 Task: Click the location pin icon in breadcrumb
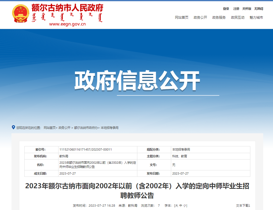[x=13, y=127]
